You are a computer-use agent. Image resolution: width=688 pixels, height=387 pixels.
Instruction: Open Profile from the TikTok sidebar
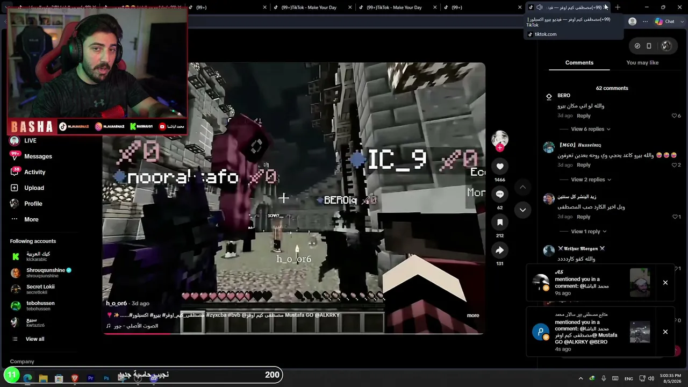point(33,204)
